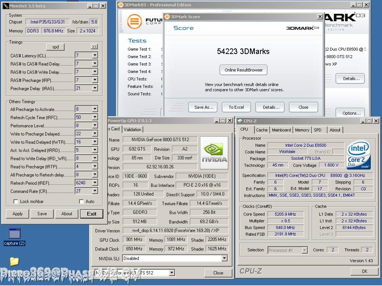Click Details... in the 3DMark Score dialog

[271, 107]
